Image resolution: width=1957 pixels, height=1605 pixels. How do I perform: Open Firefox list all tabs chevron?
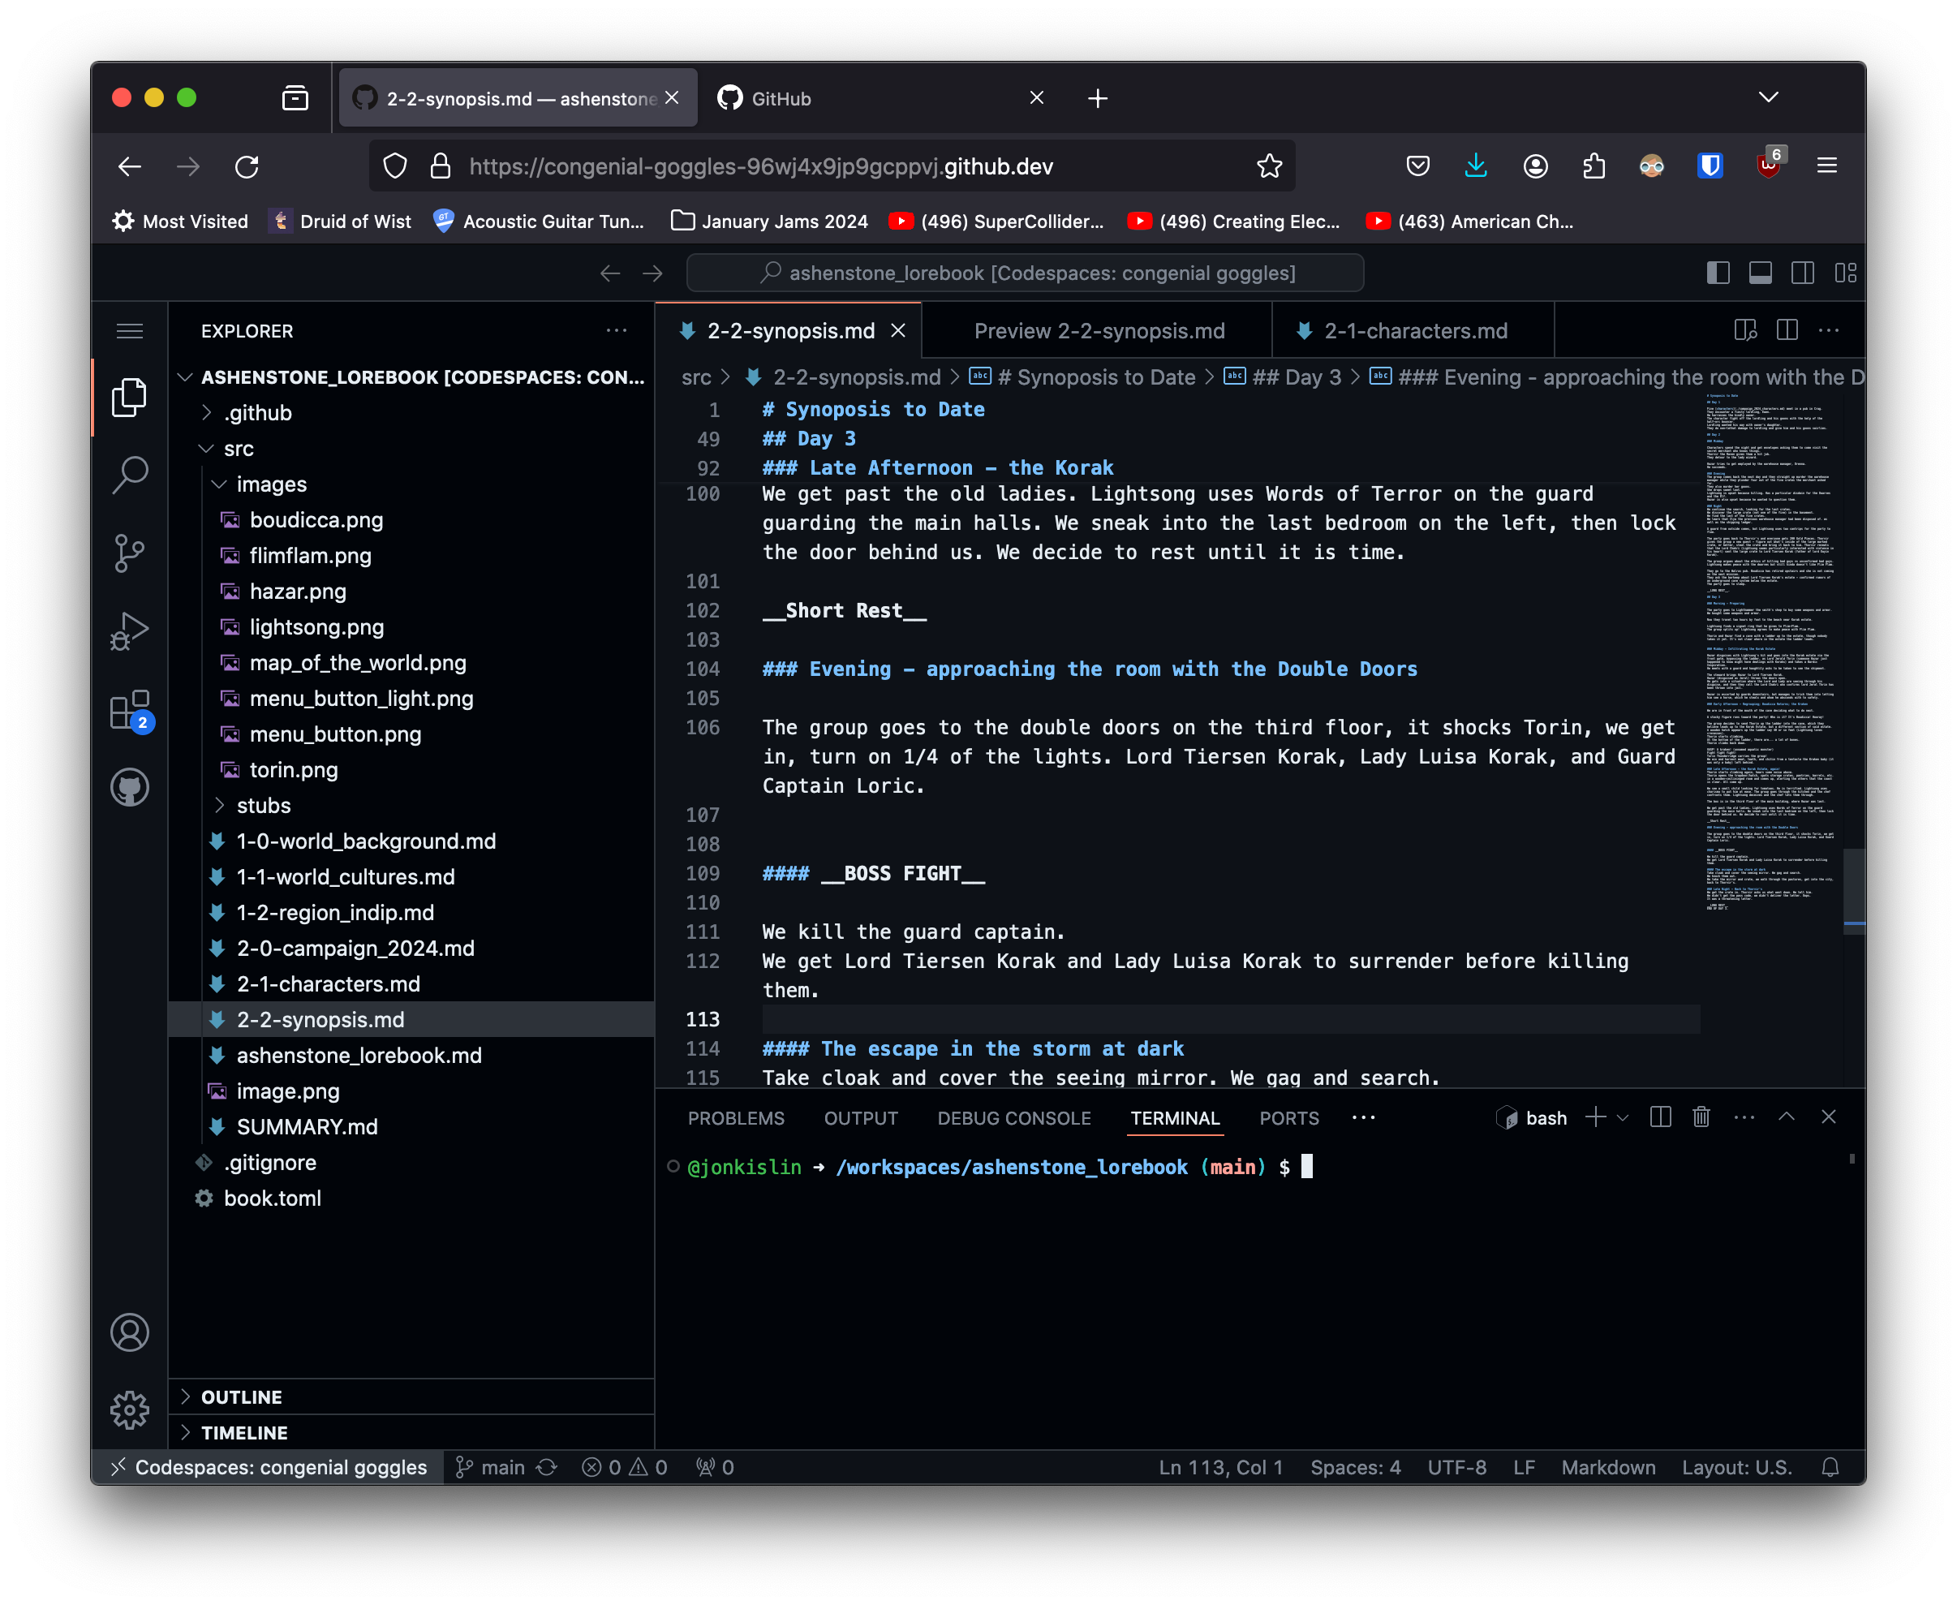click(x=1767, y=97)
